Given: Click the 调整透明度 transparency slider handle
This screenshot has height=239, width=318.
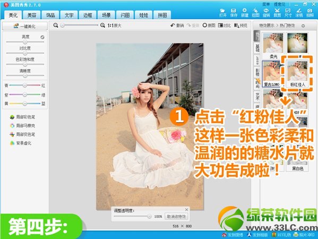Looking at the screenshot, I should pos(149,216).
